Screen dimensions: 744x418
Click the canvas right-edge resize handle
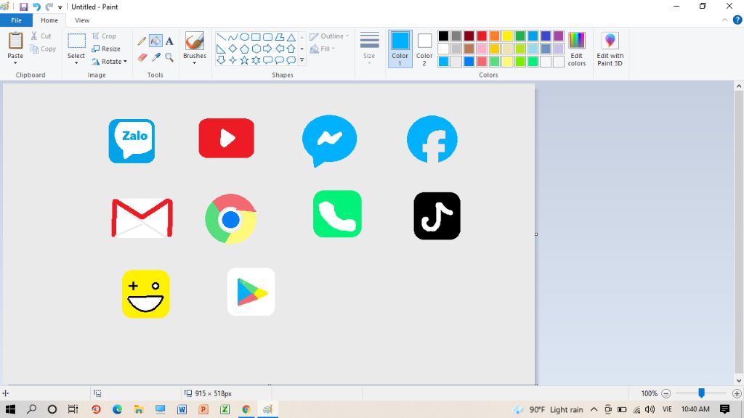[536, 234]
